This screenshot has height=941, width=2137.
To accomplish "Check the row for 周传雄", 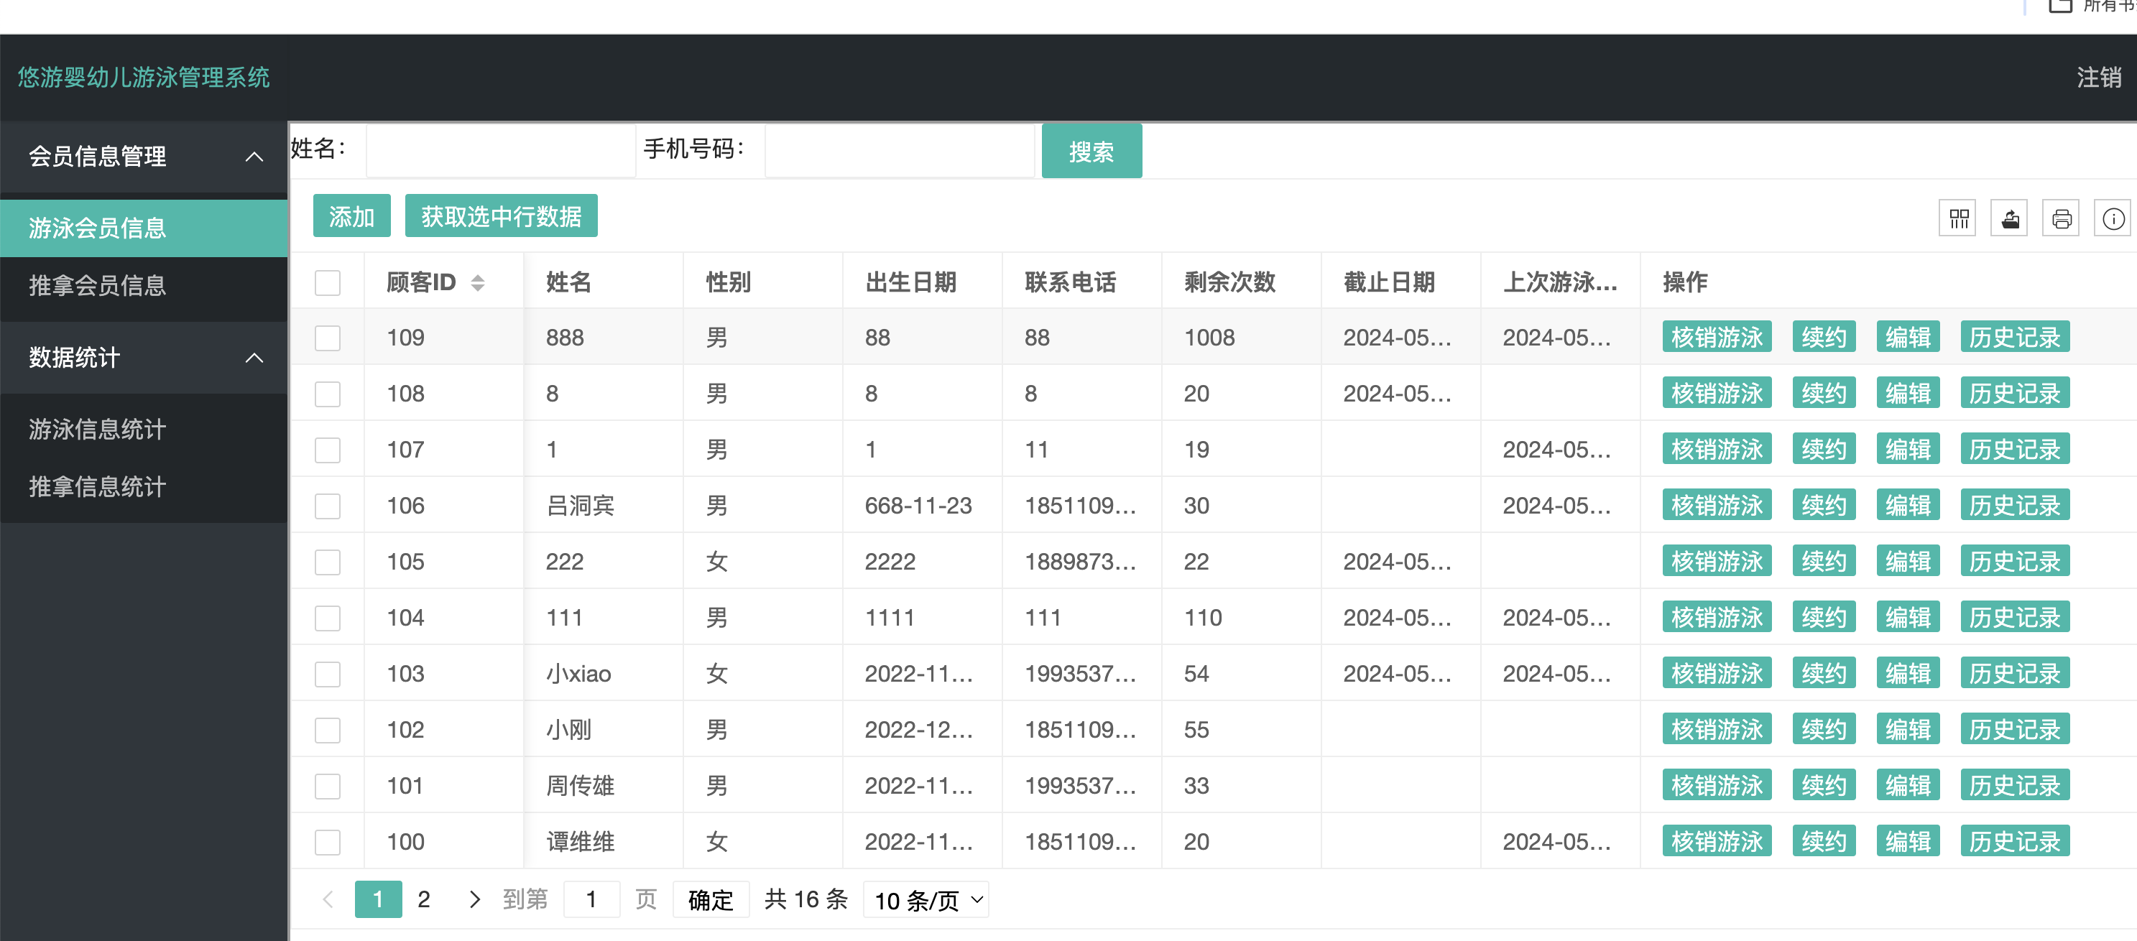I will pyautogui.click(x=328, y=786).
